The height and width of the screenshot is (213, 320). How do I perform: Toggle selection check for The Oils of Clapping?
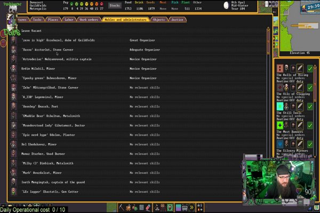[310, 87]
